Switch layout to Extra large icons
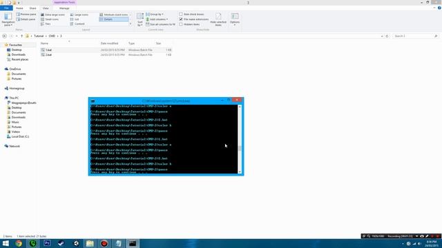This screenshot has width=442, height=248. click(x=52, y=14)
